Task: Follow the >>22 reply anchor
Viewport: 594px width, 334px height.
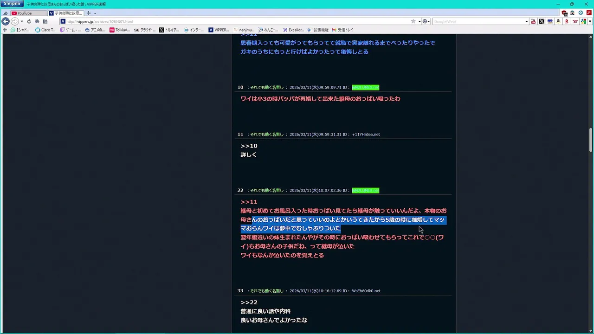Action: [249, 302]
